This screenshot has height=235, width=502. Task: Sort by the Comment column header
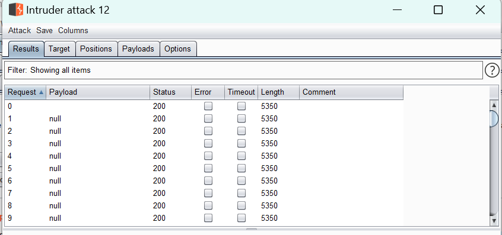tap(351, 92)
